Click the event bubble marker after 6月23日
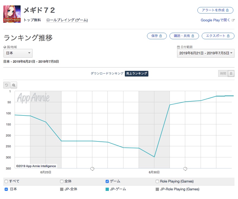This screenshot has height=199, width=238. point(92,169)
